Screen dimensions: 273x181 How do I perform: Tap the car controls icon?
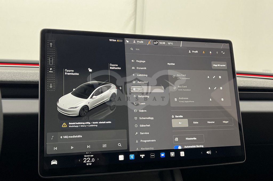point(54,162)
